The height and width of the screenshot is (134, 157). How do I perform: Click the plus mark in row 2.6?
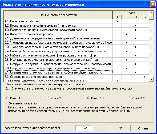[x=126, y=60]
